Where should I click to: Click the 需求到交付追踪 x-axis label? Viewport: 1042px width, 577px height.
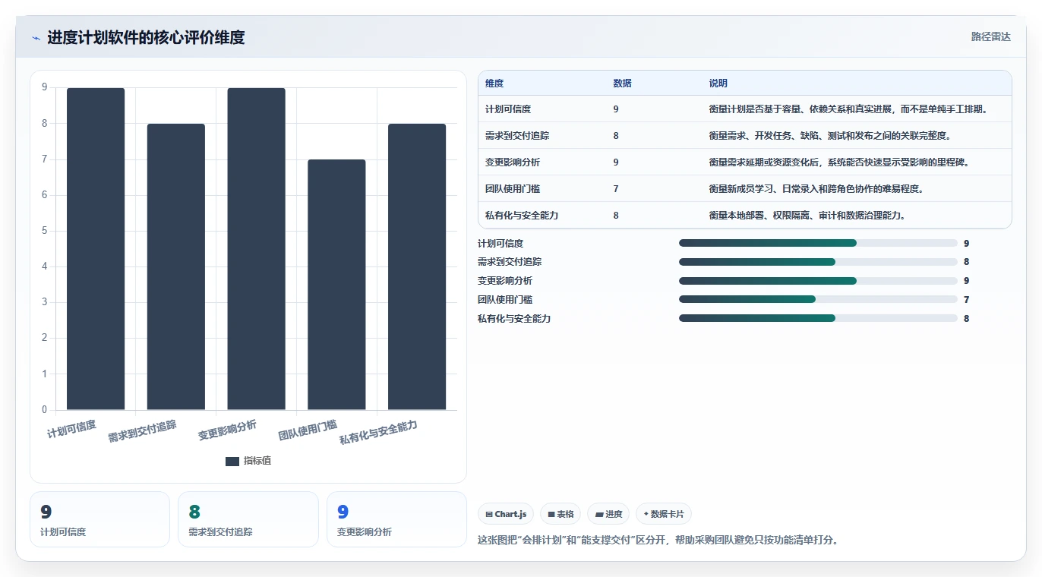[143, 431]
